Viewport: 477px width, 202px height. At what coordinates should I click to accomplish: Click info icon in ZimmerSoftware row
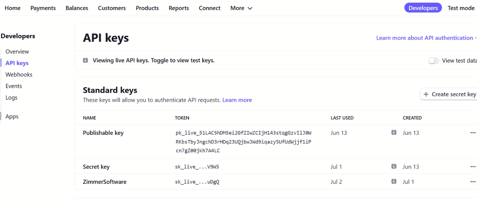394,181
